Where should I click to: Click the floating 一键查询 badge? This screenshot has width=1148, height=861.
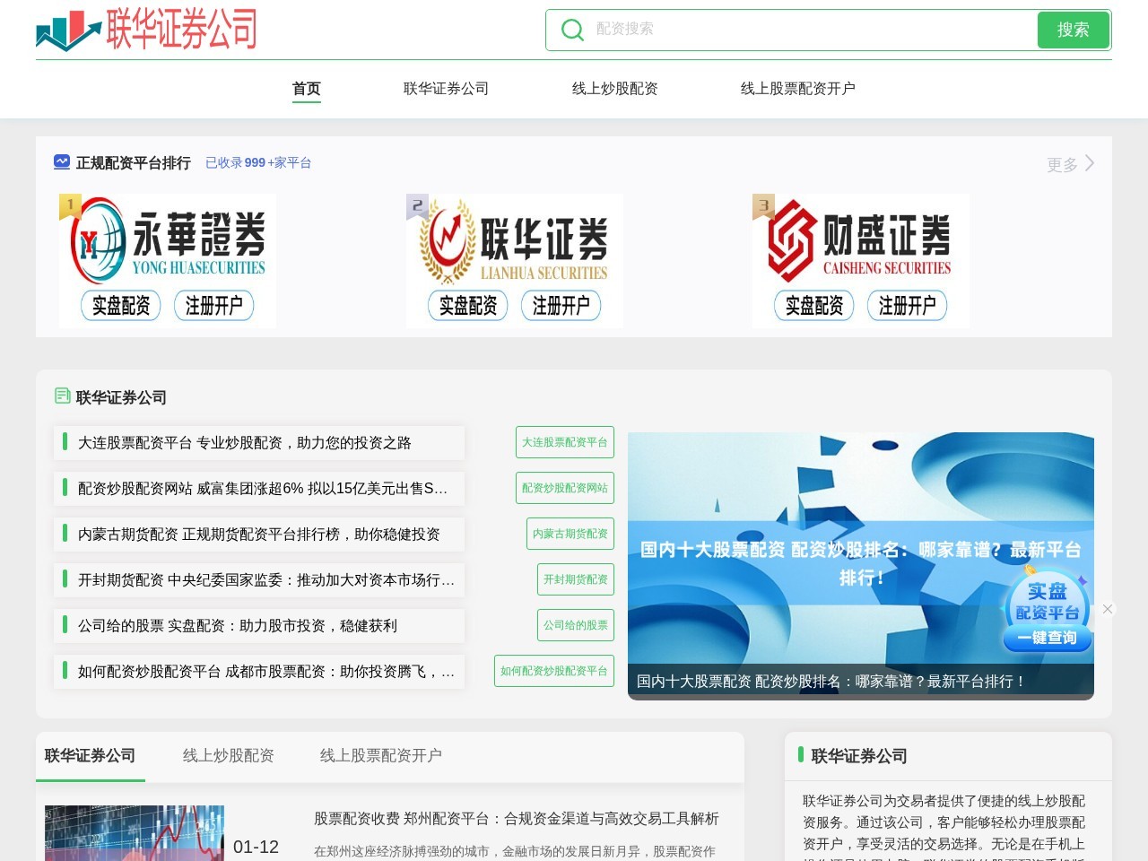(x=1047, y=638)
